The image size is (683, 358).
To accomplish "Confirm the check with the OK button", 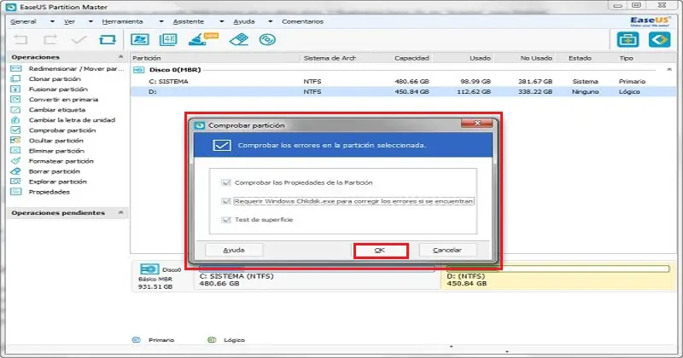I will click(x=381, y=251).
